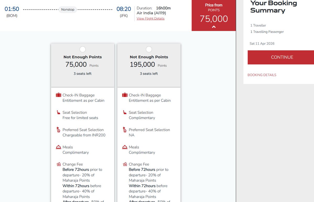Click Change Fee icon in 195,000 card
Image resolution: width=314 pixels, height=202 pixels.
pyautogui.click(x=125, y=164)
